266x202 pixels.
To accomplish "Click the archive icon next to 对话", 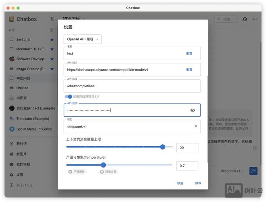I will pyautogui.click(x=52, y=30).
